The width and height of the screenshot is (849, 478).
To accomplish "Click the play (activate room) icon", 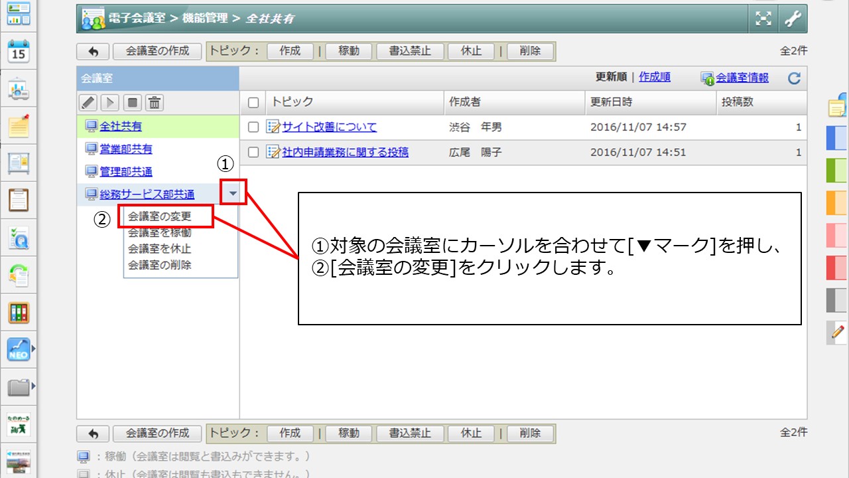I will [110, 103].
